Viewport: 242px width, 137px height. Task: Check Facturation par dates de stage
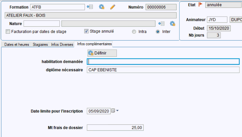pyautogui.click(x=8, y=32)
